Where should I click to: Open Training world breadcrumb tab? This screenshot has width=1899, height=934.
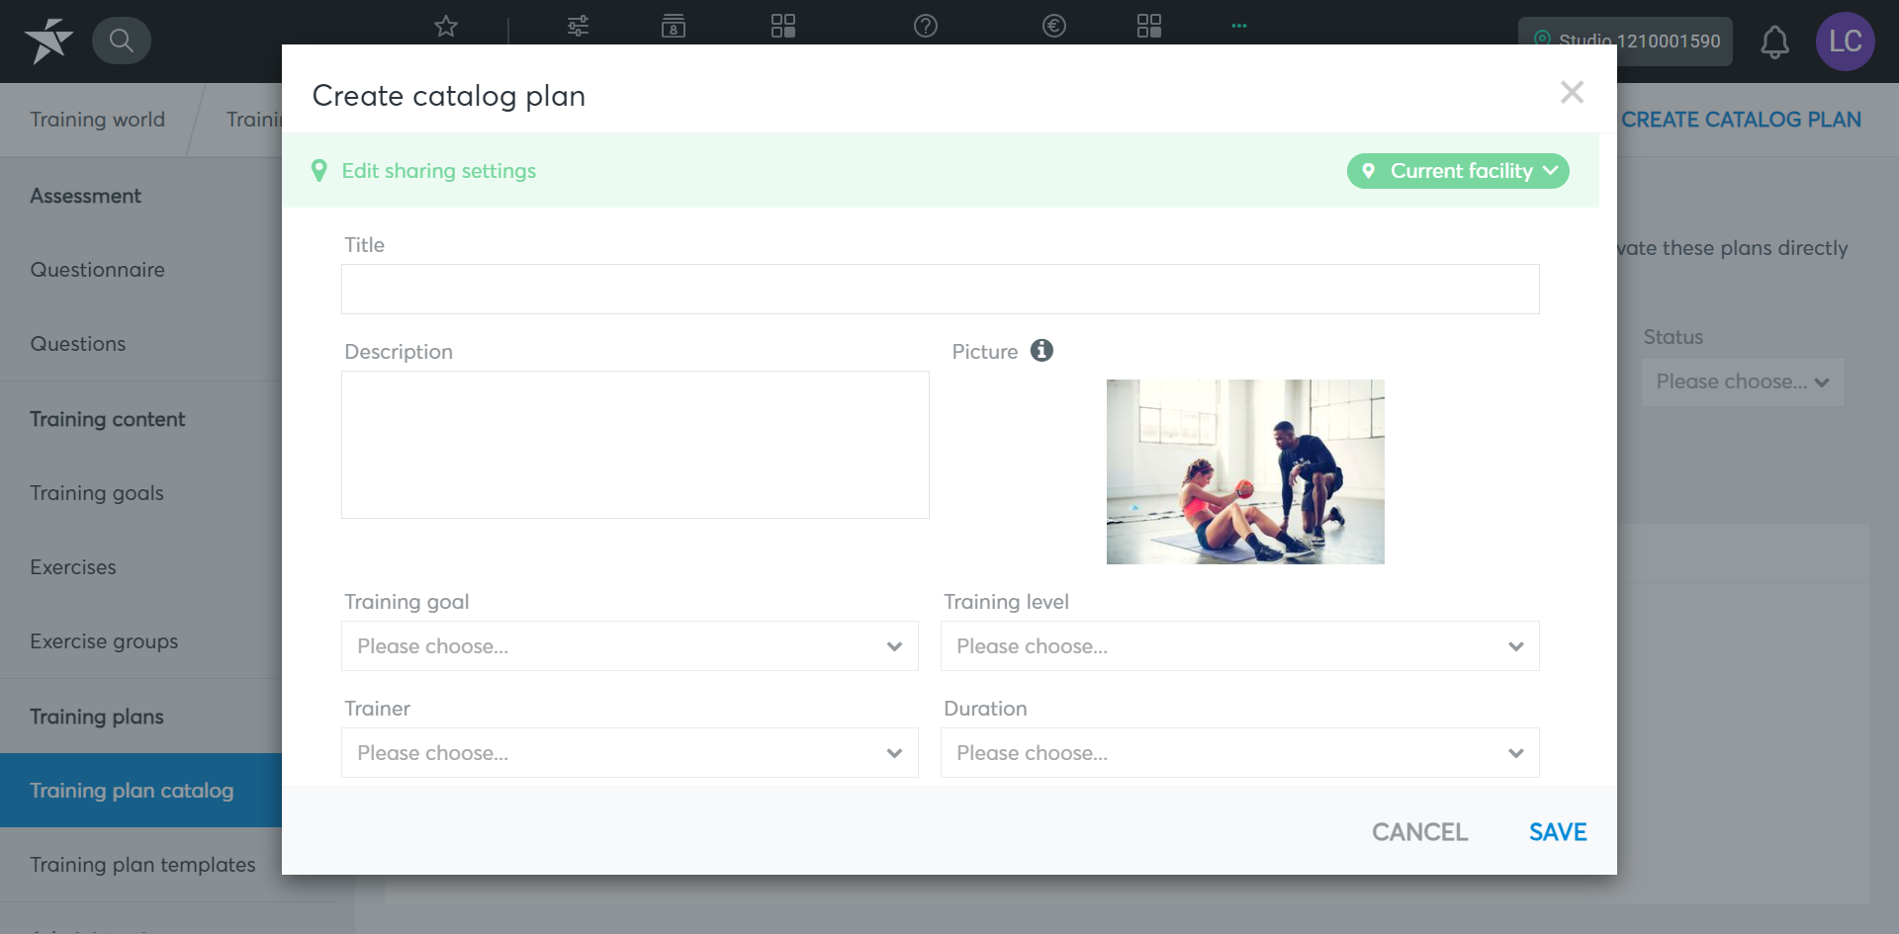tap(97, 120)
